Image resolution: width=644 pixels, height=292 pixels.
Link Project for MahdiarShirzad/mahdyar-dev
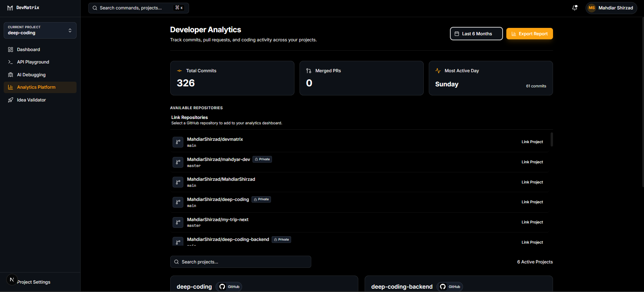[x=532, y=162]
